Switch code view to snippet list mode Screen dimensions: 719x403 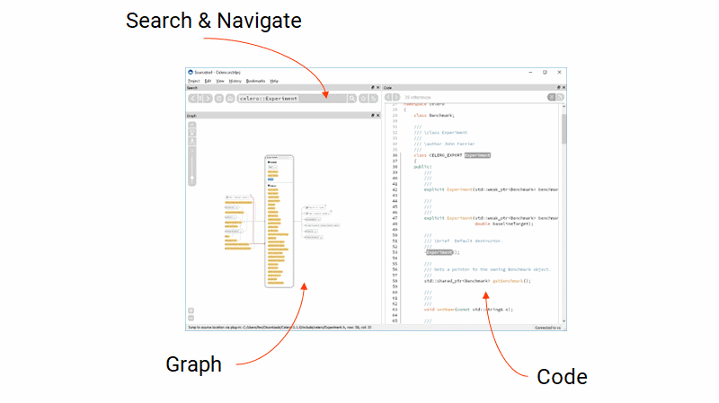pyautogui.click(x=551, y=97)
